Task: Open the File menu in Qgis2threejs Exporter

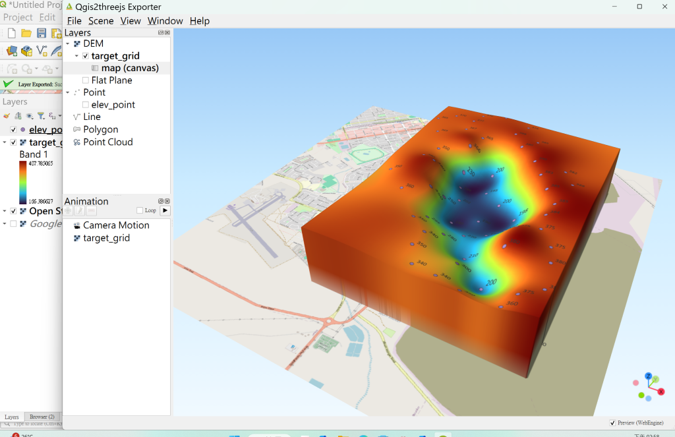Action: pyautogui.click(x=74, y=20)
